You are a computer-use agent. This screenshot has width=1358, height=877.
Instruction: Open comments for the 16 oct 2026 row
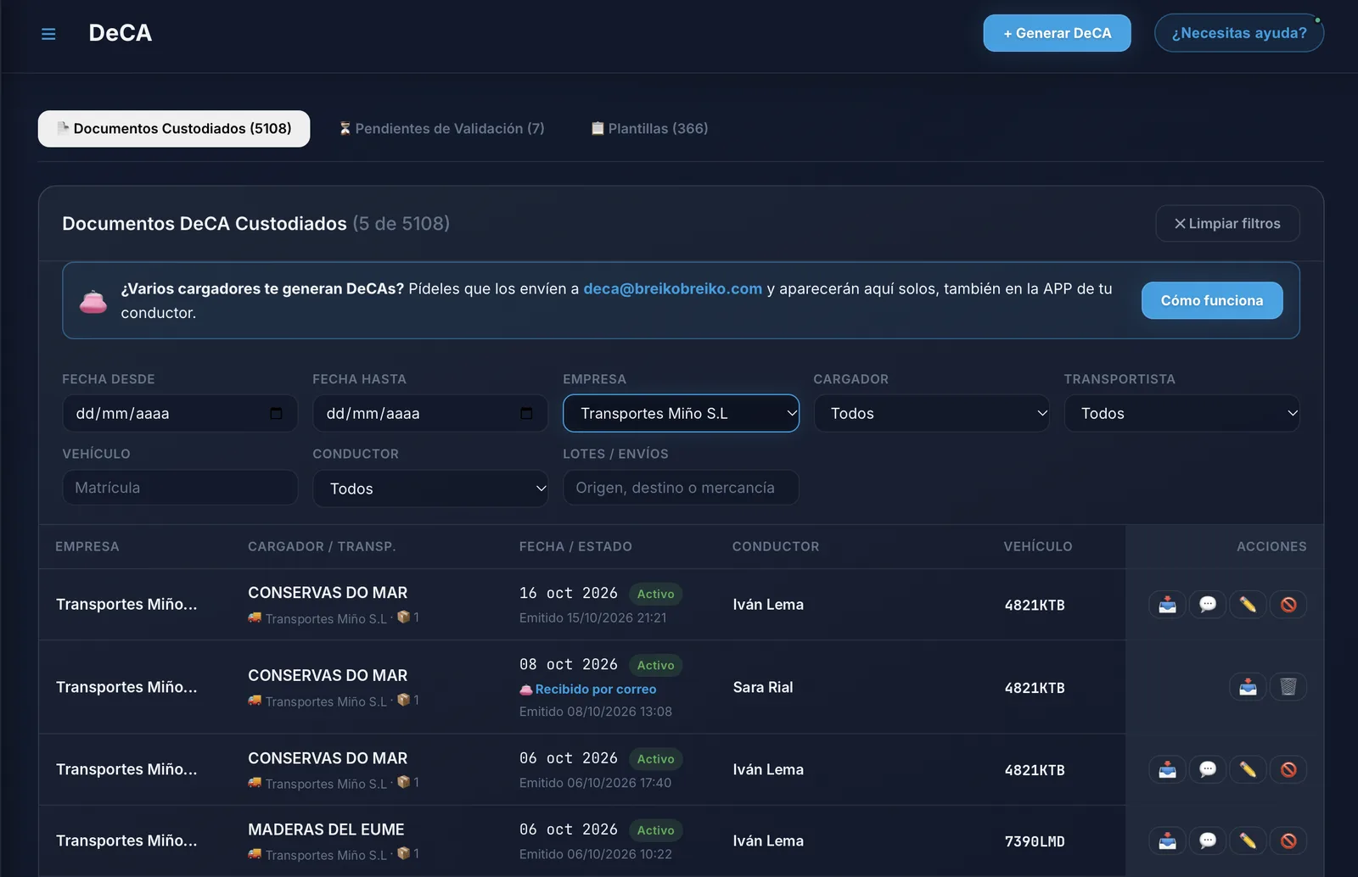coord(1208,605)
